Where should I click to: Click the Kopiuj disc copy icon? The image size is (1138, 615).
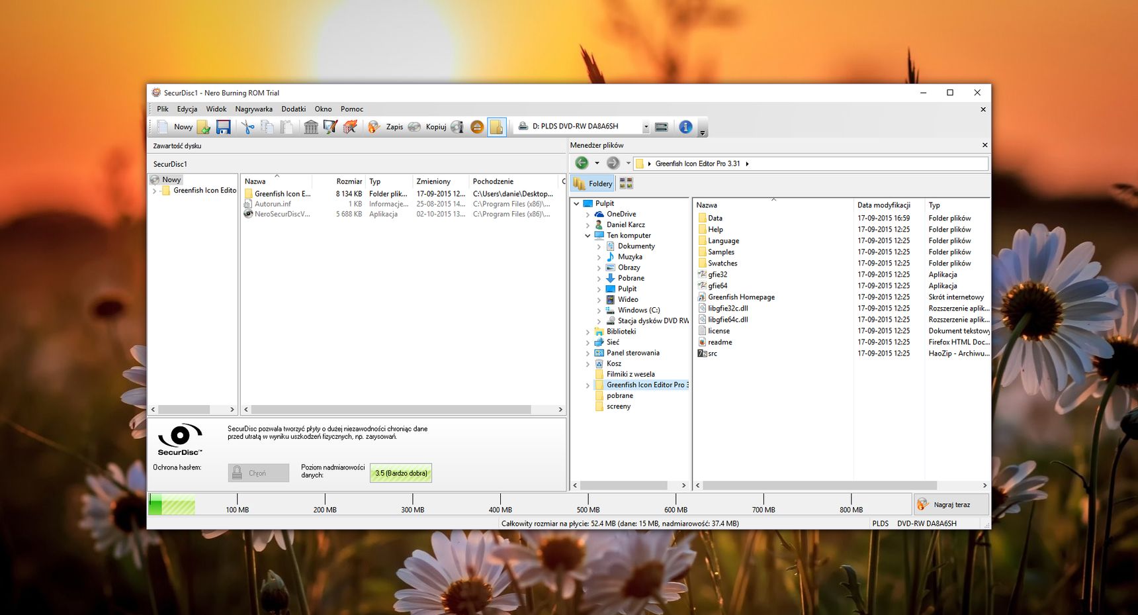(414, 126)
